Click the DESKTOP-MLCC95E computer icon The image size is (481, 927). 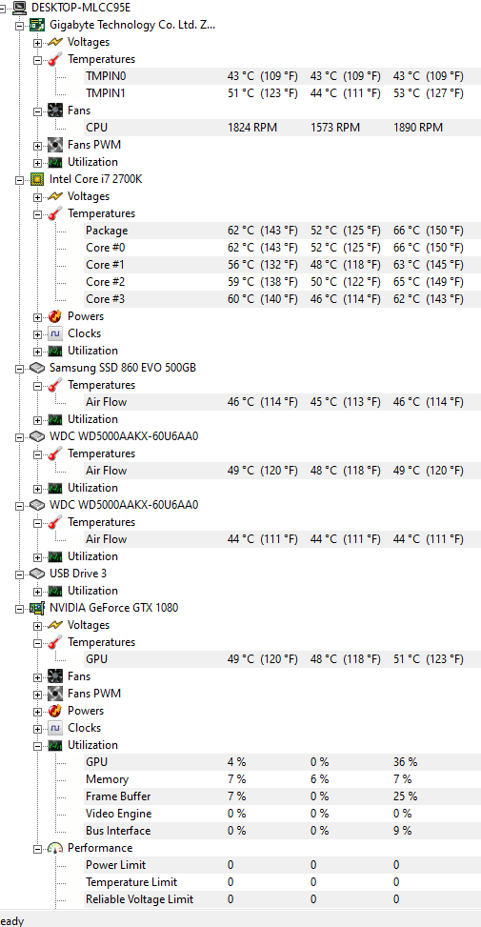coord(19,8)
